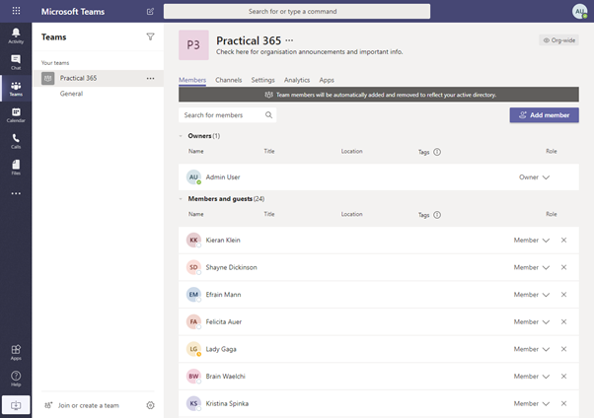Remove Brain Waelchi from the team

click(x=563, y=377)
